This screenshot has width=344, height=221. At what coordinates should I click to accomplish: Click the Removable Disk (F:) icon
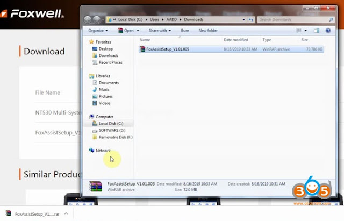[x=95, y=137]
